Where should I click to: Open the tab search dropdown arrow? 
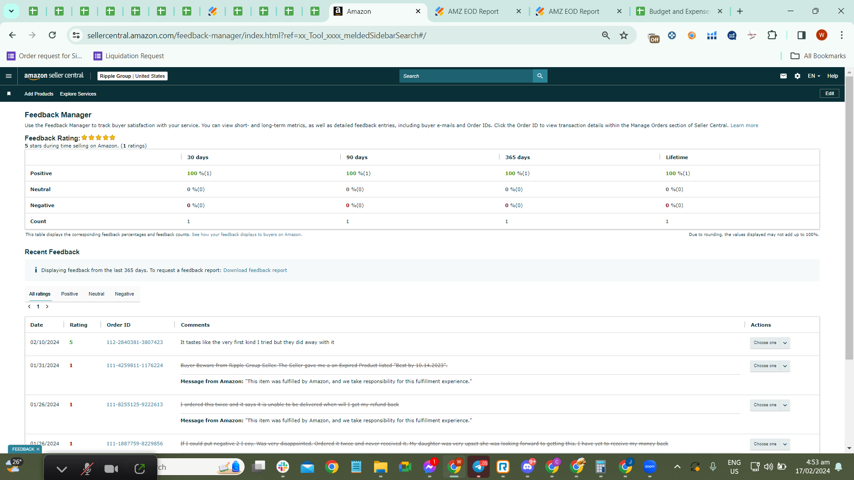tap(11, 11)
